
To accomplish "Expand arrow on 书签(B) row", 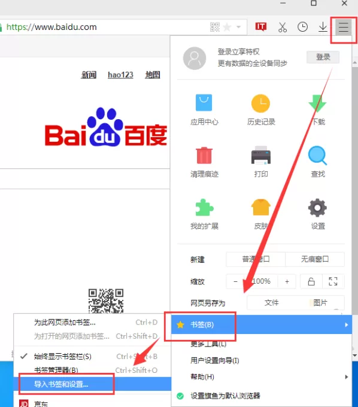I will pyautogui.click(x=346, y=325).
